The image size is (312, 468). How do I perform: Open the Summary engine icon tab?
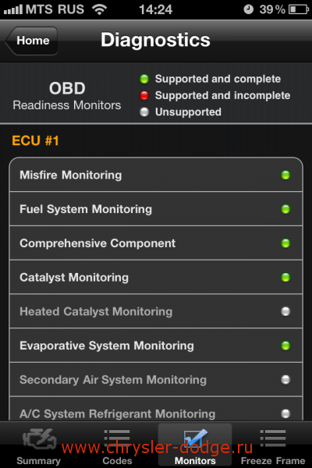coord(40,438)
